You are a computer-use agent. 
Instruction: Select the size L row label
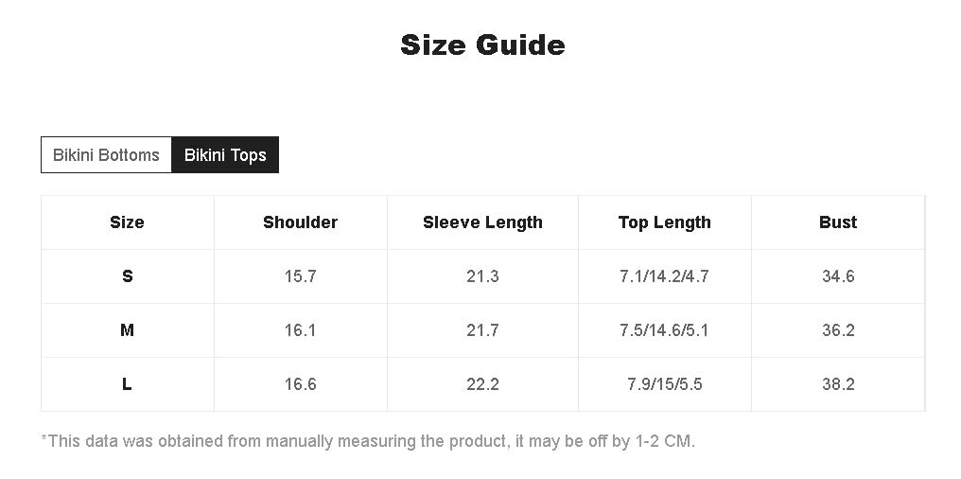click(x=127, y=384)
